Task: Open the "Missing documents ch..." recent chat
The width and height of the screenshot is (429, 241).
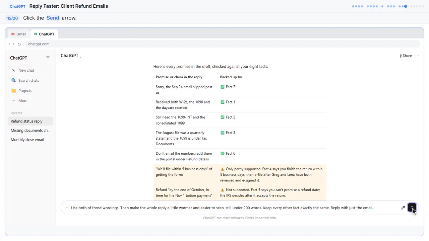Action: pos(30,131)
